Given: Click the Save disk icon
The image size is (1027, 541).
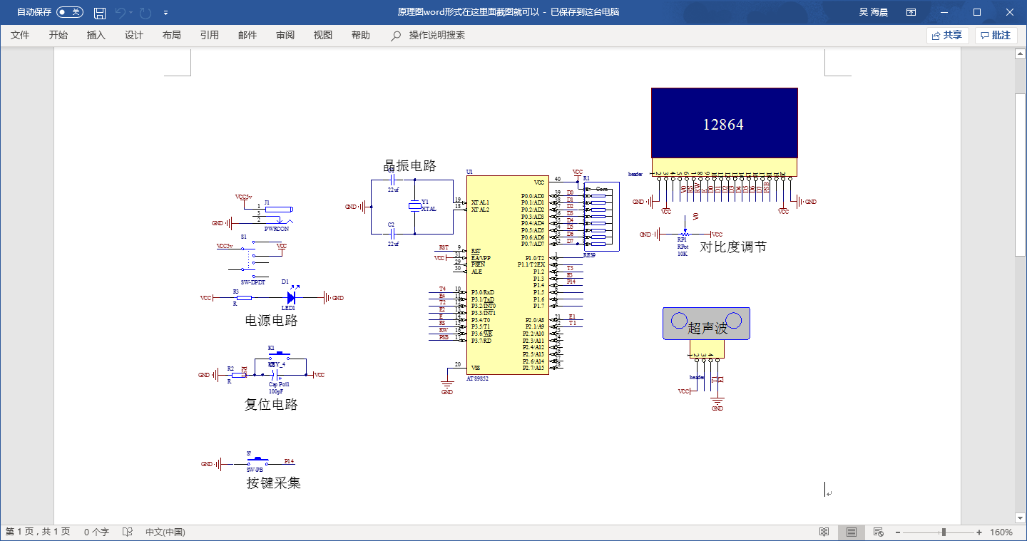Looking at the screenshot, I should (100, 12).
